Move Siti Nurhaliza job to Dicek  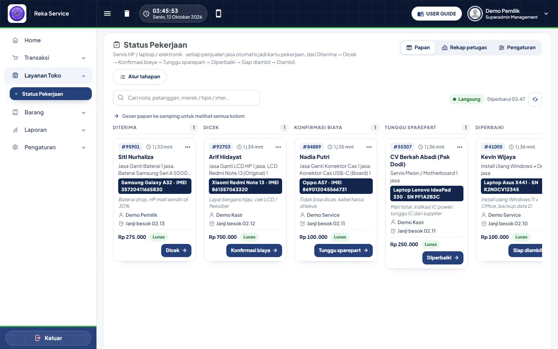click(x=176, y=251)
